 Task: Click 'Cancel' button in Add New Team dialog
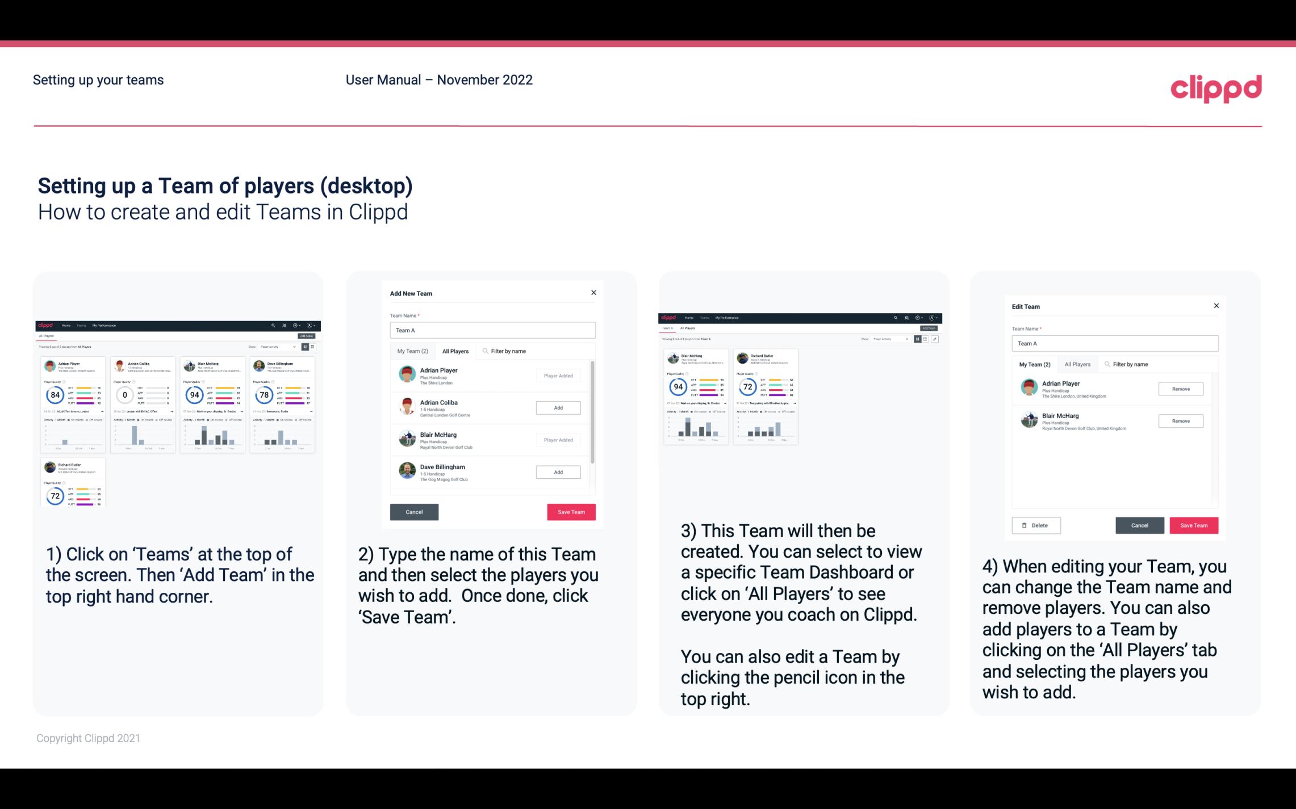[413, 511]
